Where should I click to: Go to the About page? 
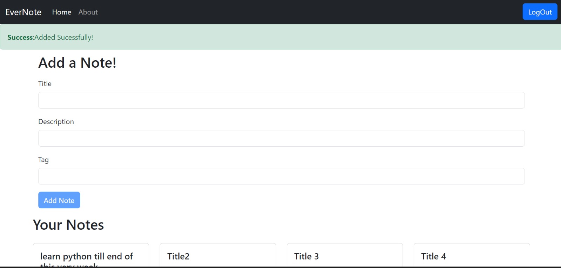[x=88, y=12]
